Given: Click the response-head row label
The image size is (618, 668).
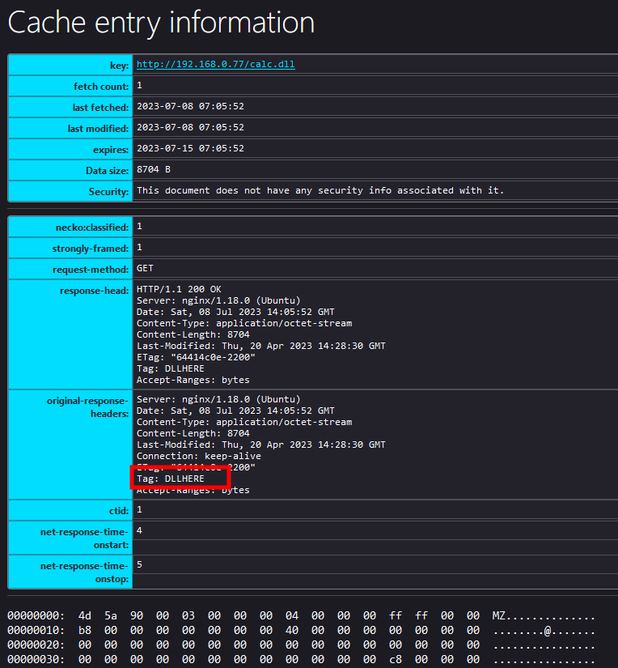Looking at the screenshot, I should click(94, 290).
